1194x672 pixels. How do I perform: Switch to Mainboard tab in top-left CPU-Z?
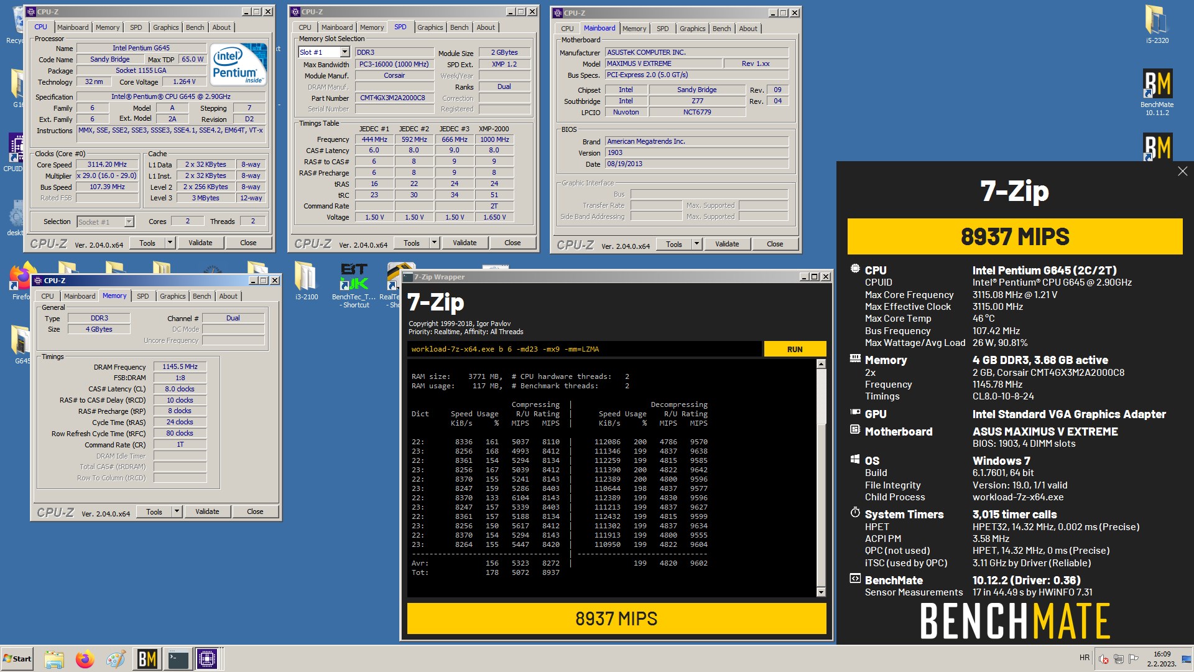[73, 27]
